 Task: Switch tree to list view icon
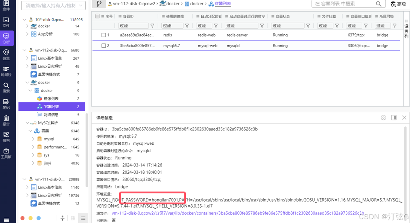83,218
